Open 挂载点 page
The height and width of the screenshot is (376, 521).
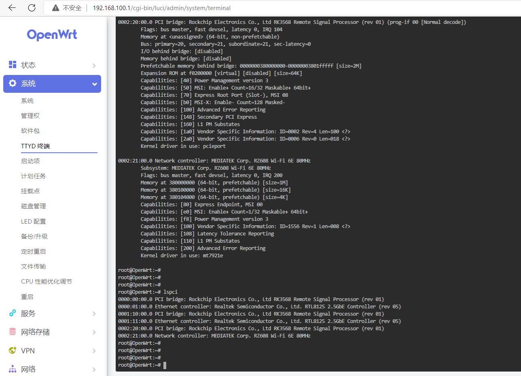click(30, 191)
